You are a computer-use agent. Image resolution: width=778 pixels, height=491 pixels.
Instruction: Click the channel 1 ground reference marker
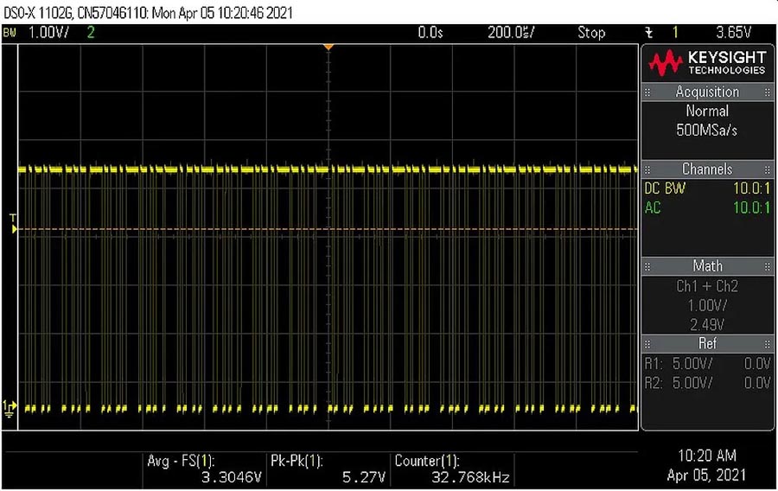[10, 407]
